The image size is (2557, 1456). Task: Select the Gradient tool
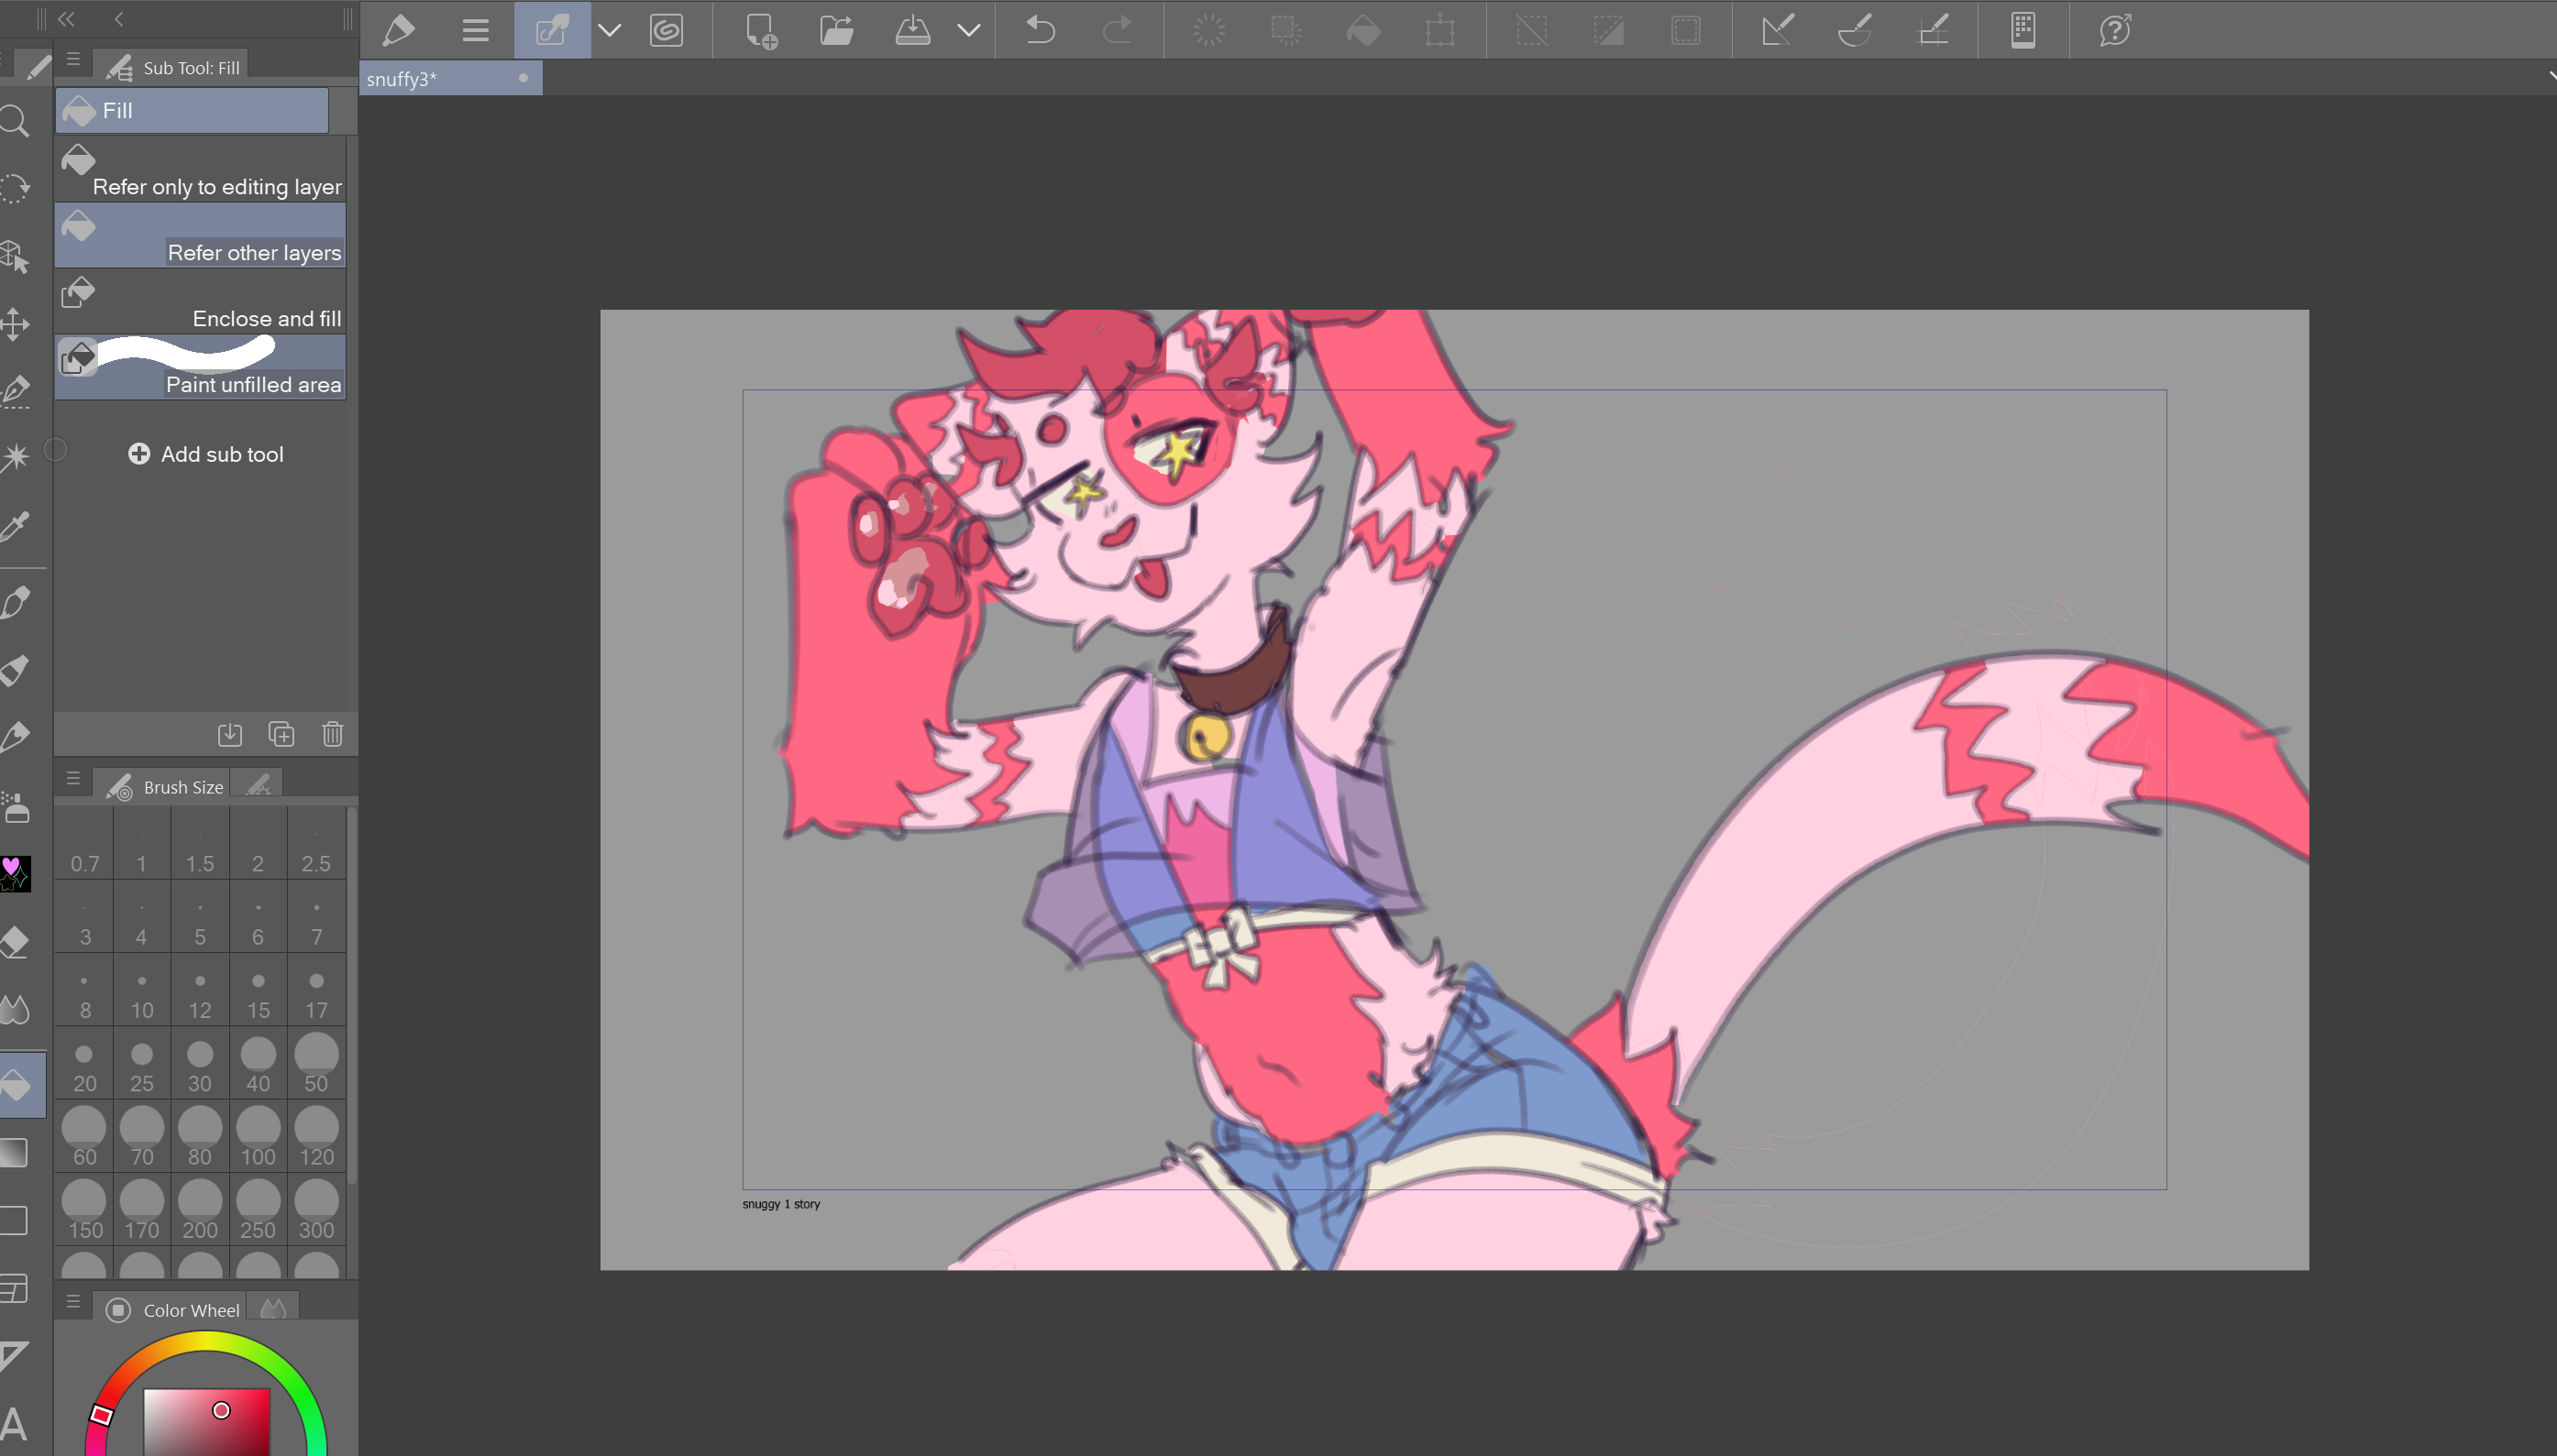[x=15, y=1152]
